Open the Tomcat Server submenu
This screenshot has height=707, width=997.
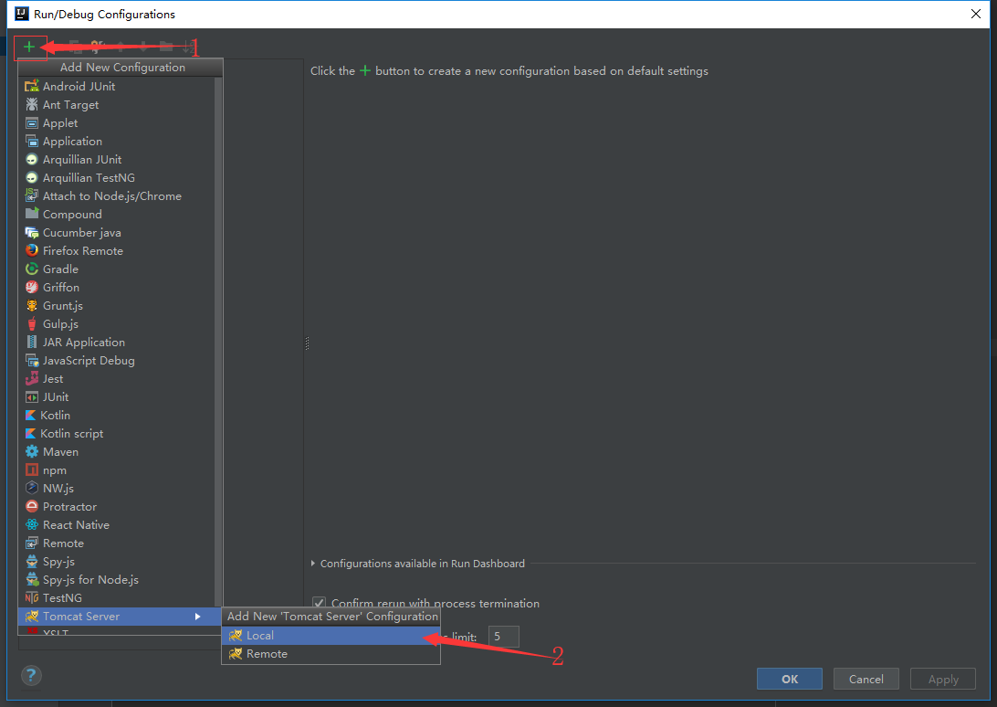(x=120, y=616)
